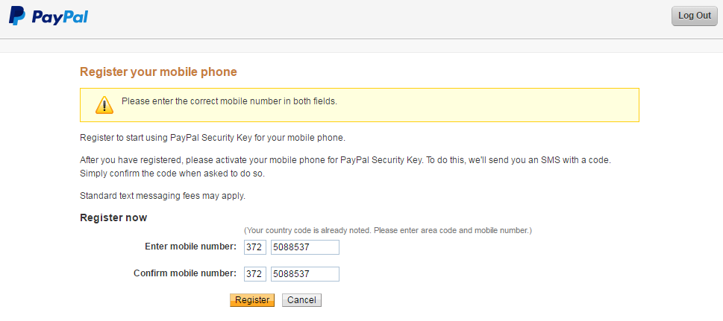Cancel the mobile phone registration
Image resolution: width=723 pixels, height=321 pixels.
pyautogui.click(x=301, y=300)
